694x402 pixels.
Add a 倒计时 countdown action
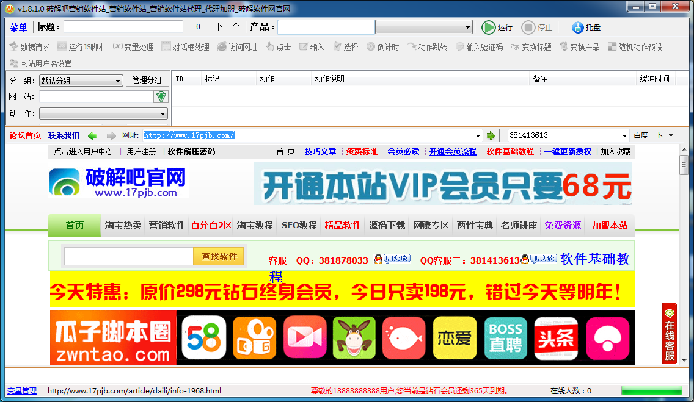pyautogui.click(x=383, y=47)
